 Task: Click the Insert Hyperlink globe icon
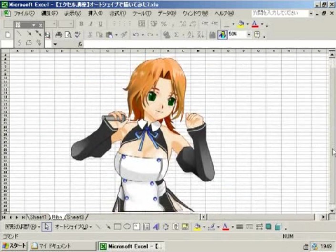pyautogui.click(x=167, y=35)
